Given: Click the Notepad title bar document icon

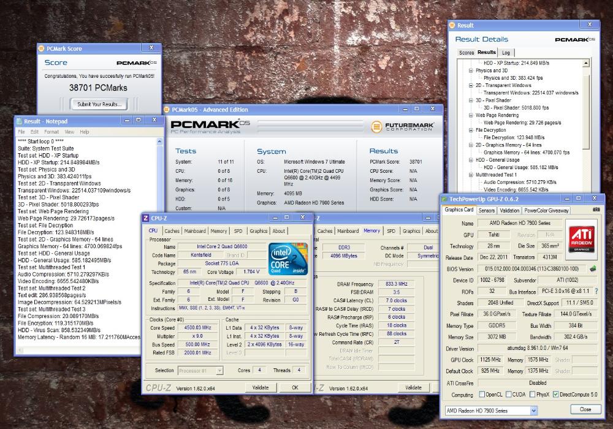Looking at the screenshot, I should (x=19, y=121).
